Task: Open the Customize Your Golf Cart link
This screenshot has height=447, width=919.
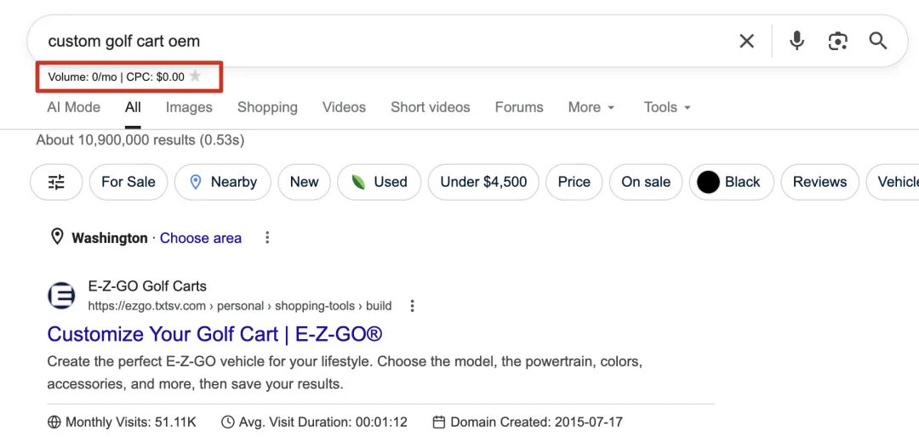Action: click(x=214, y=334)
